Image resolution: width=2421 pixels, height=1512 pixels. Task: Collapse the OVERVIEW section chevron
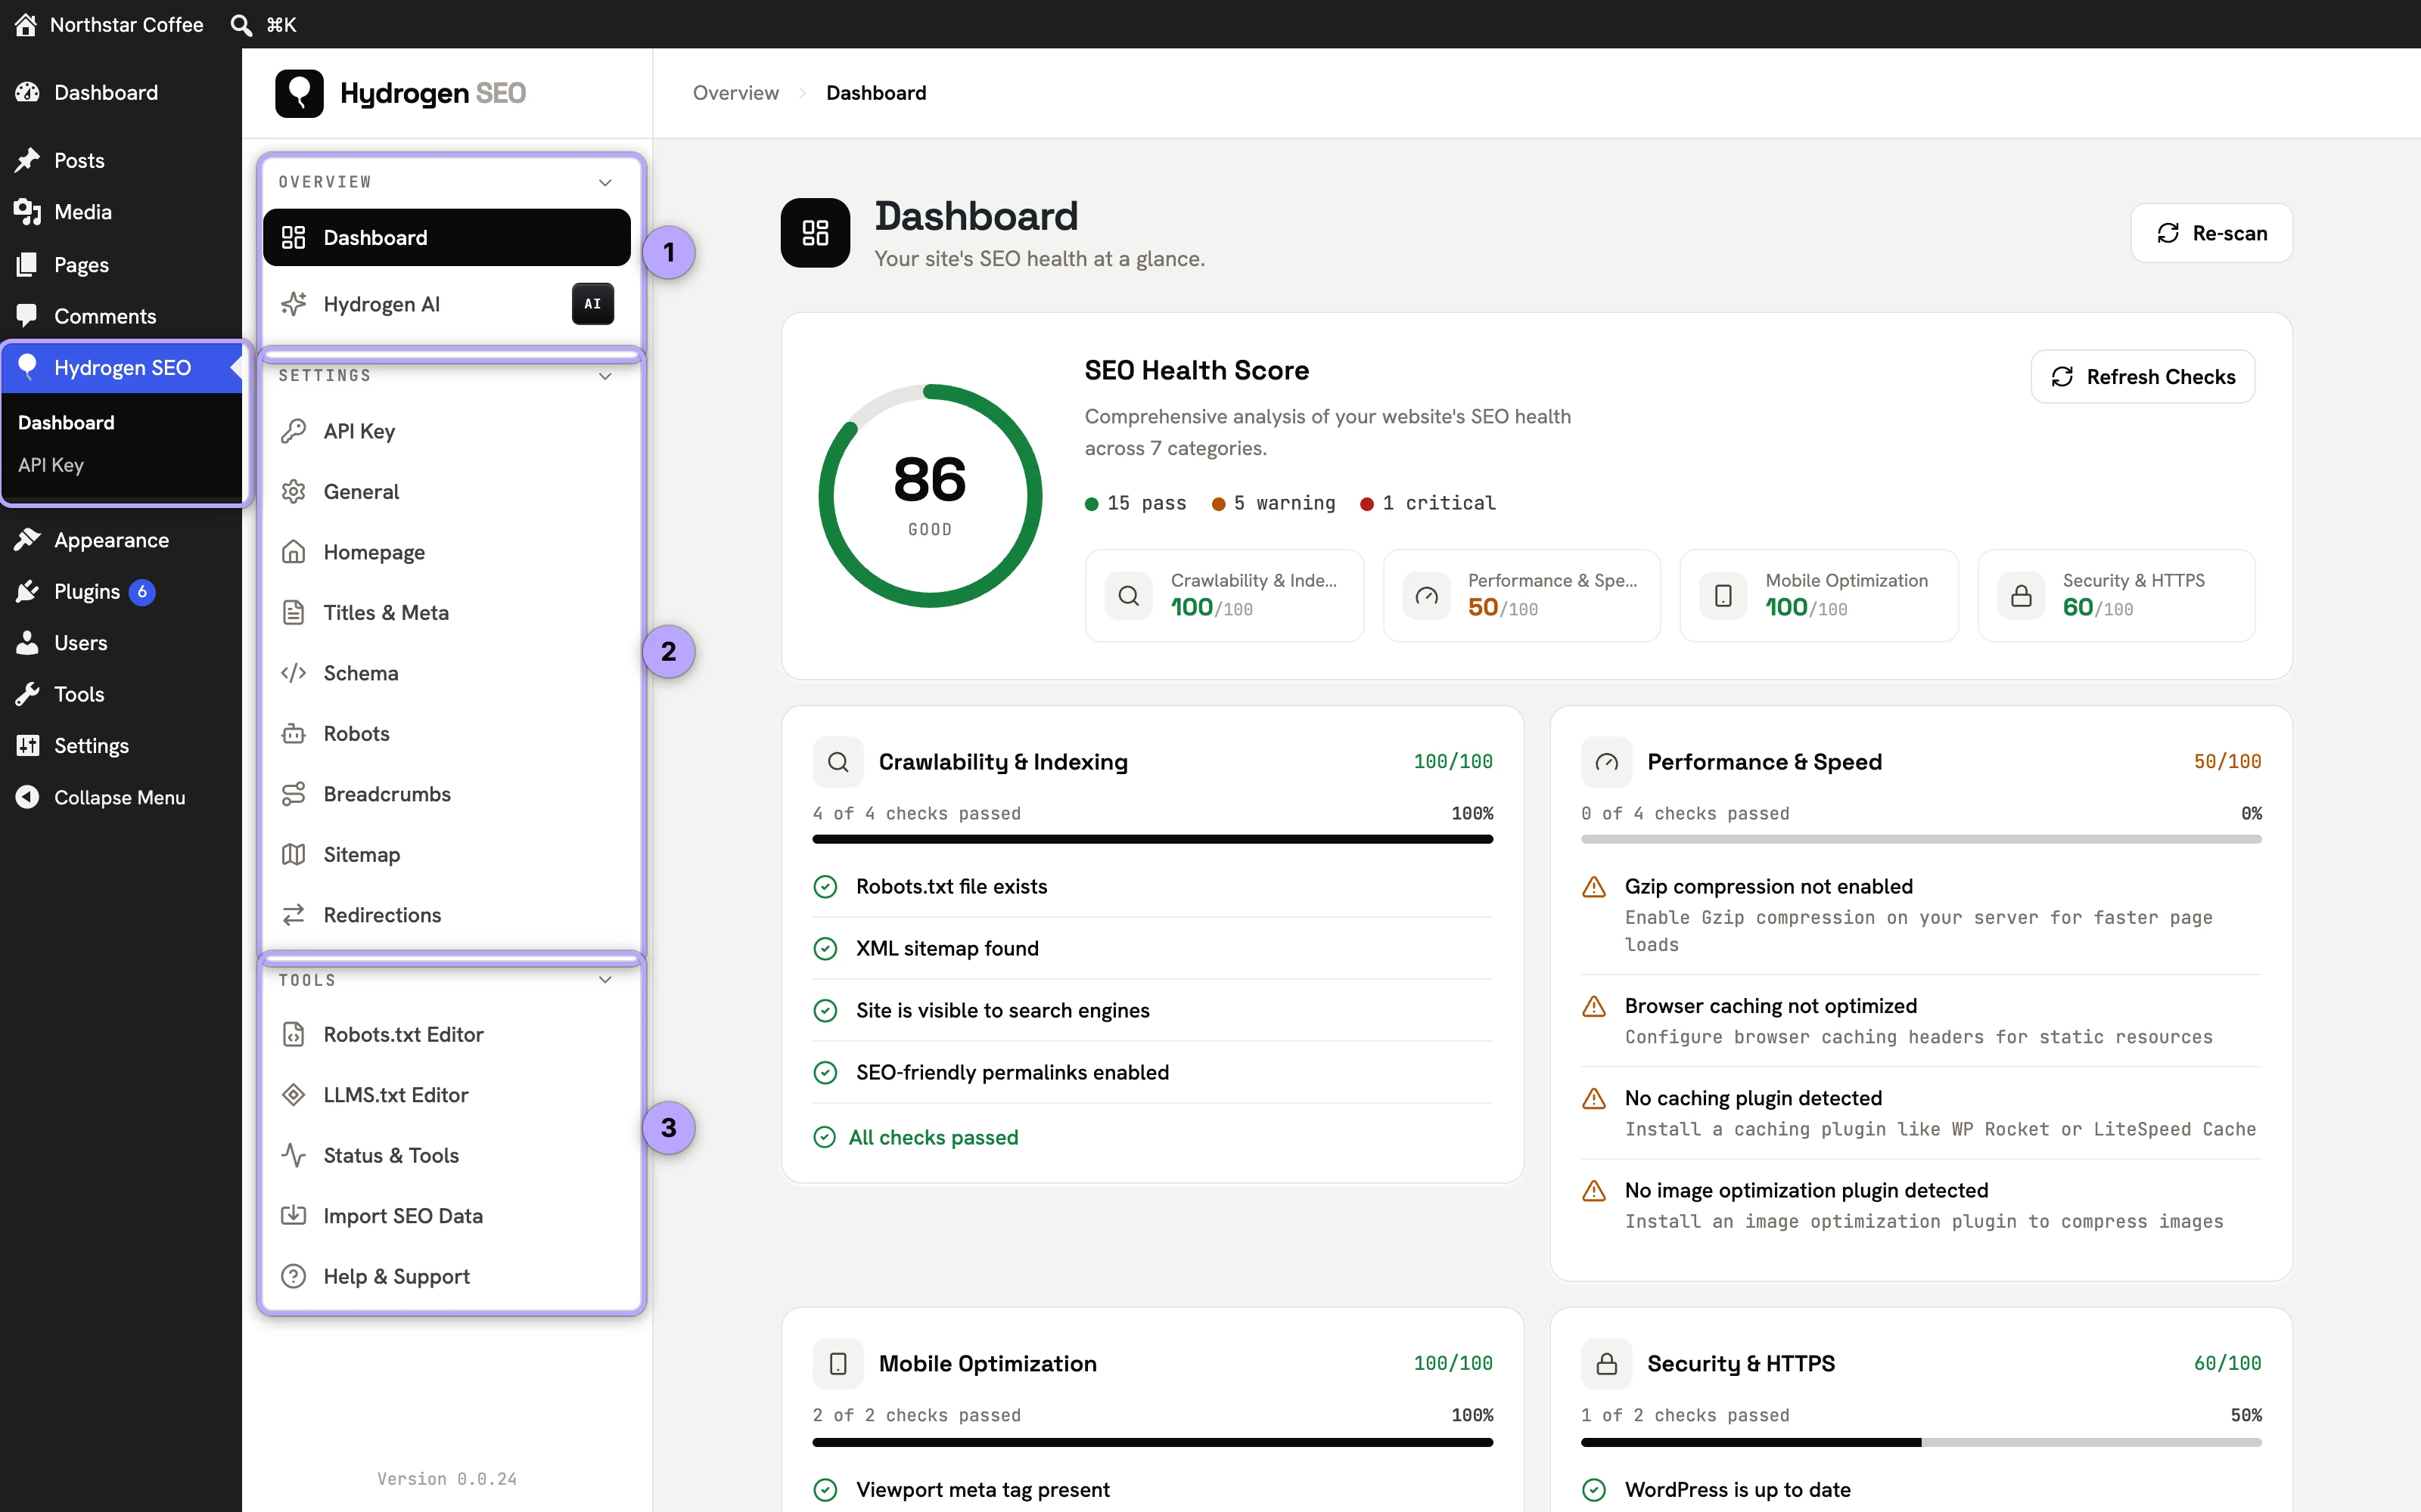pyautogui.click(x=605, y=182)
